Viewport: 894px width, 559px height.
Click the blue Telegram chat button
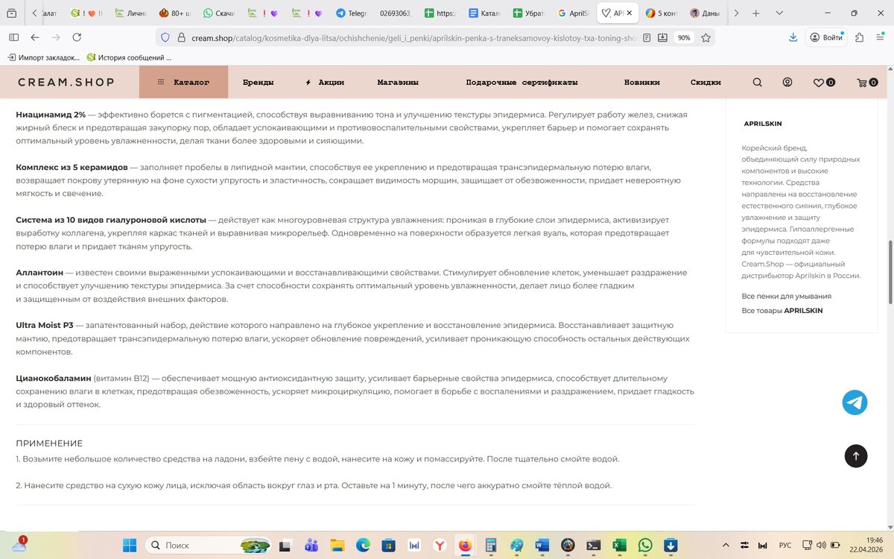pos(855,402)
